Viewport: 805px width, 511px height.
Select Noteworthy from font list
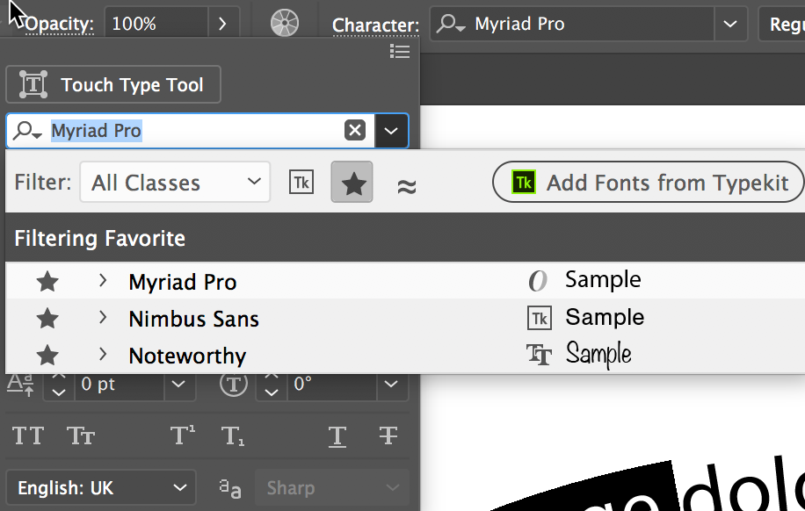(x=187, y=356)
